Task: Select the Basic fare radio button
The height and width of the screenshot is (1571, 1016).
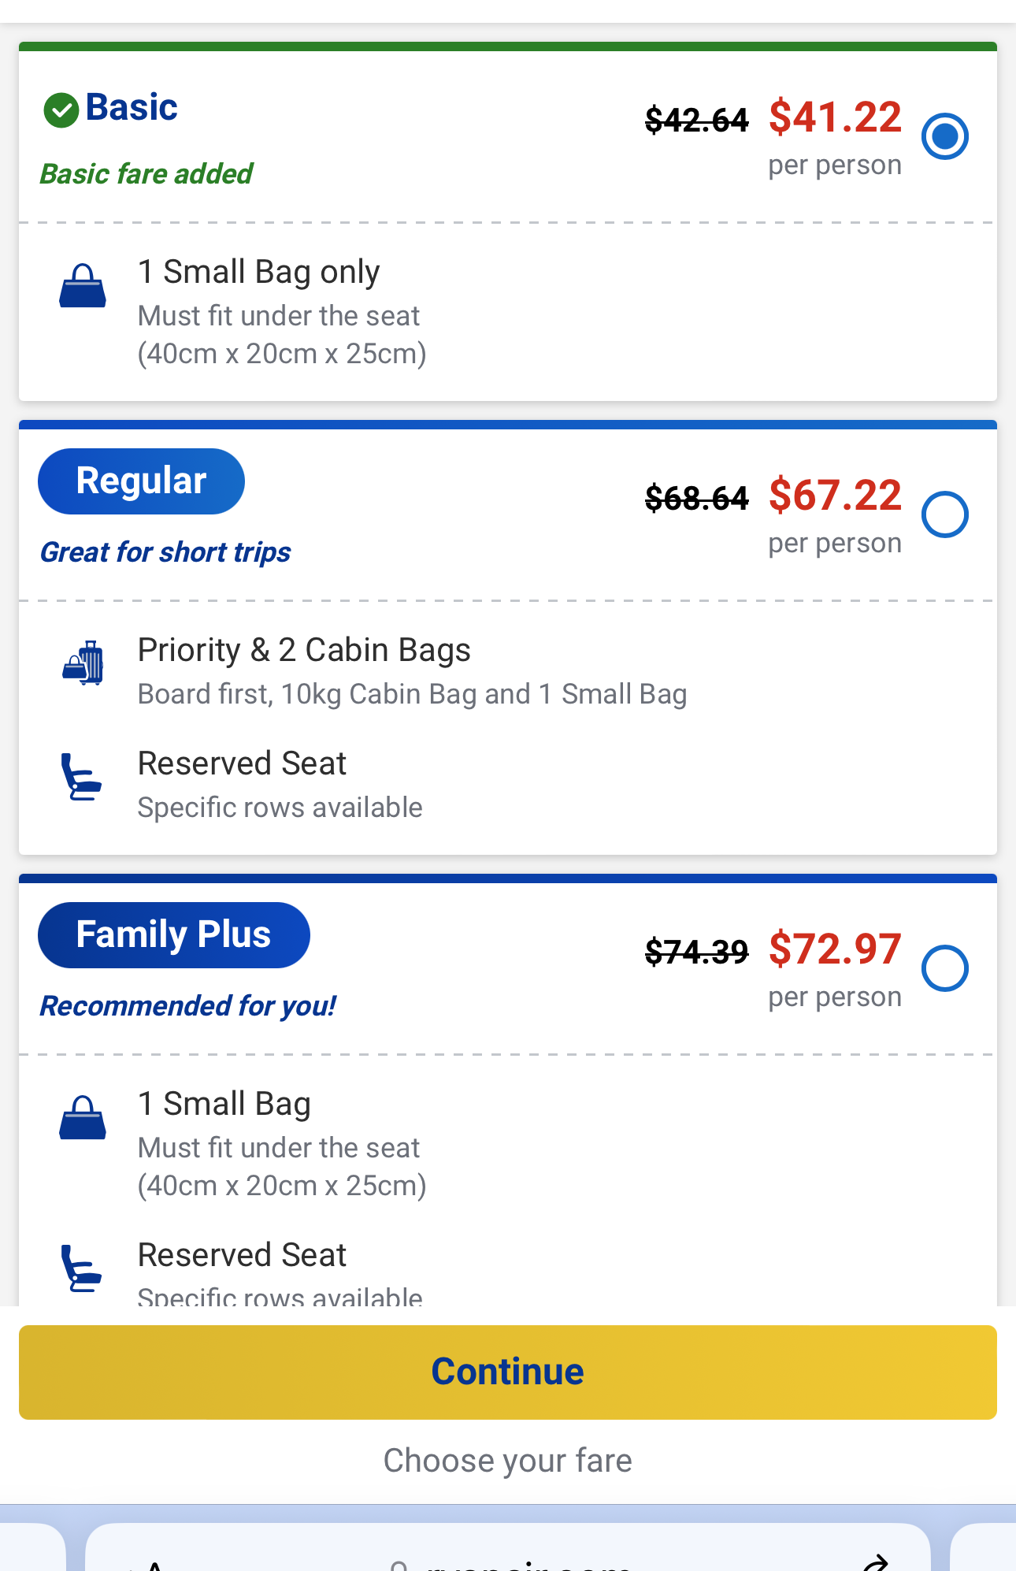Action: tap(944, 136)
